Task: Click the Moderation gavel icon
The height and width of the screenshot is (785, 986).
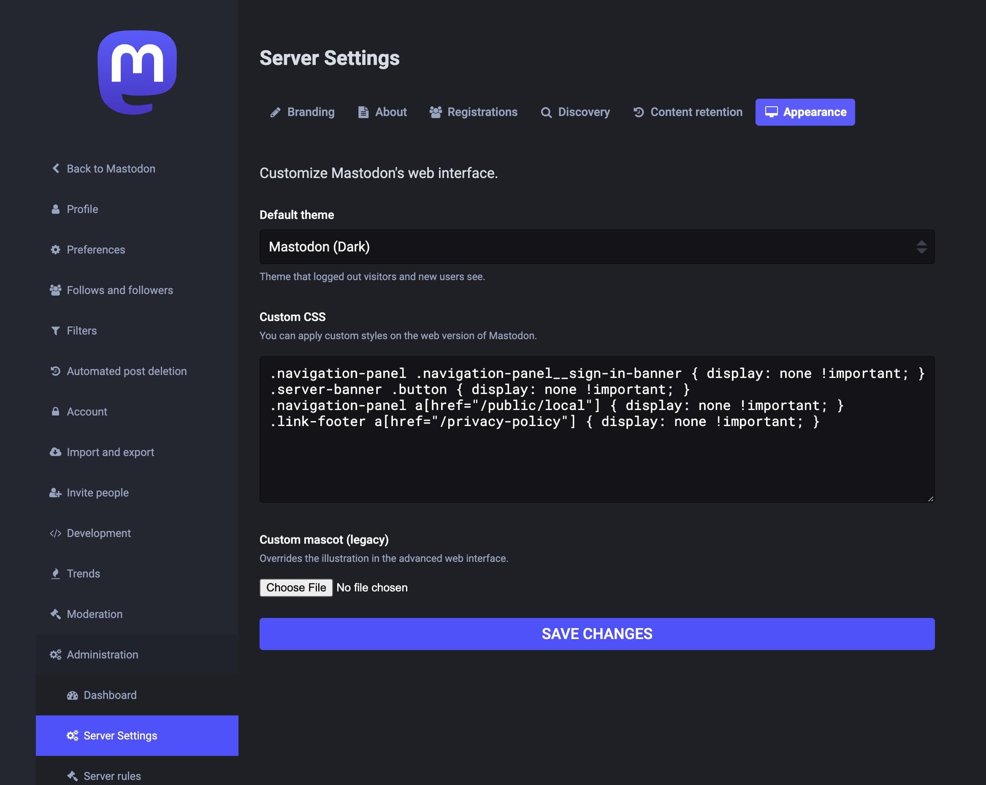Action: (x=55, y=614)
